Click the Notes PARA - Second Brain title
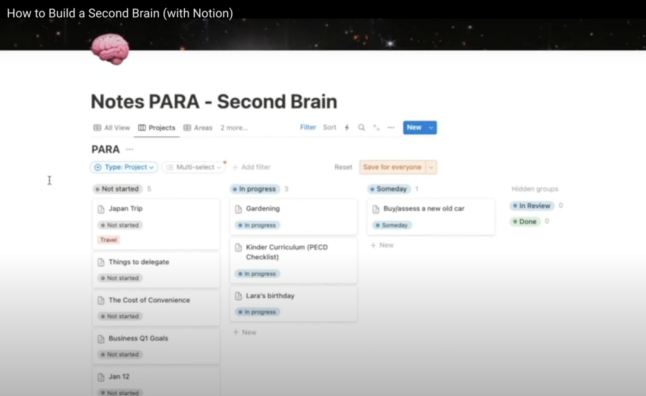 coord(214,102)
